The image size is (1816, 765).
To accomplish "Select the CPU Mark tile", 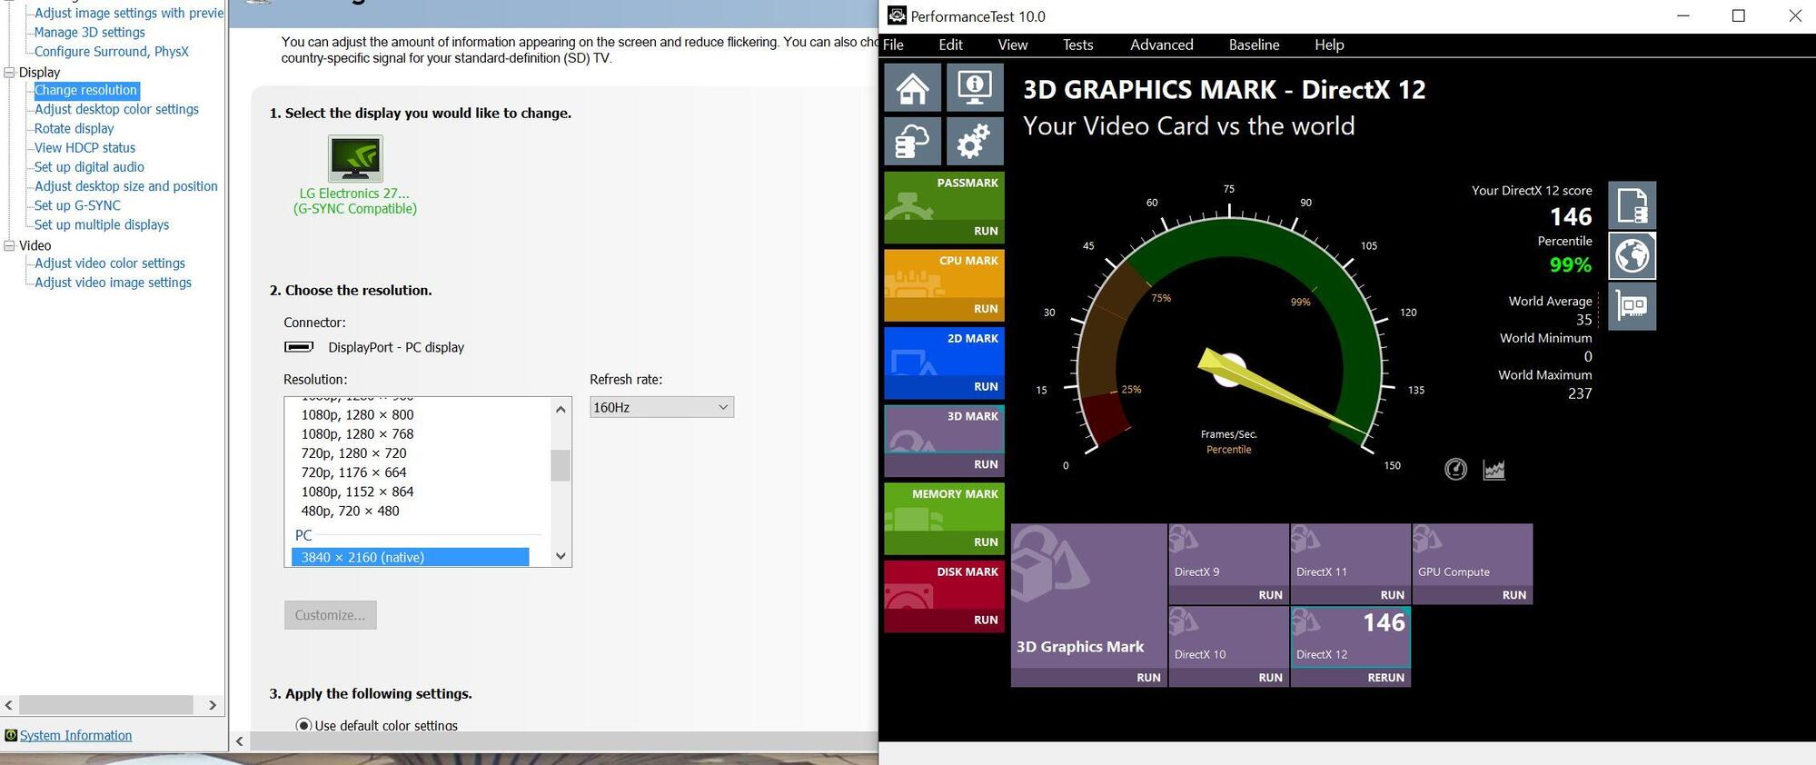I will pos(944,284).
